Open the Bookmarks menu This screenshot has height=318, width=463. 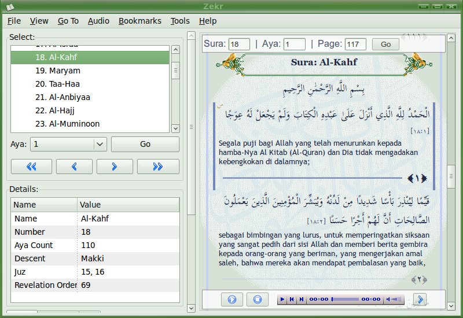tap(139, 21)
